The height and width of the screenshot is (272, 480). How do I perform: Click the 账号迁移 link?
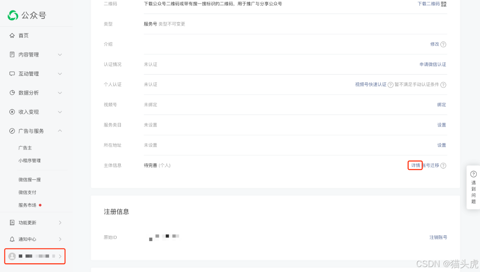(x=431, y=166)
